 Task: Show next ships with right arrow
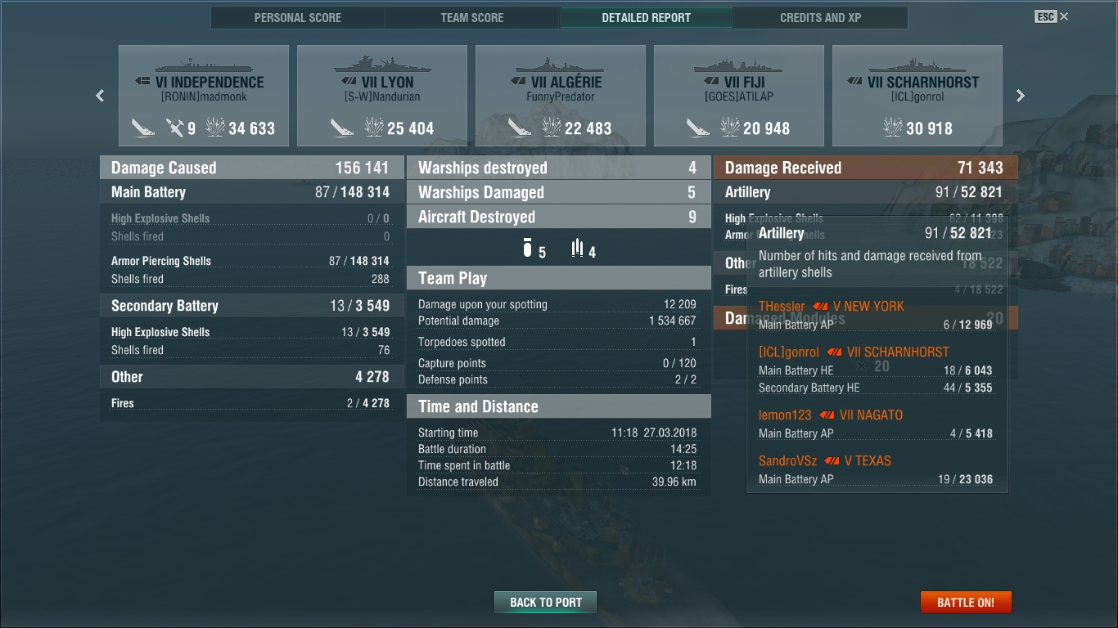(1021, 96)
